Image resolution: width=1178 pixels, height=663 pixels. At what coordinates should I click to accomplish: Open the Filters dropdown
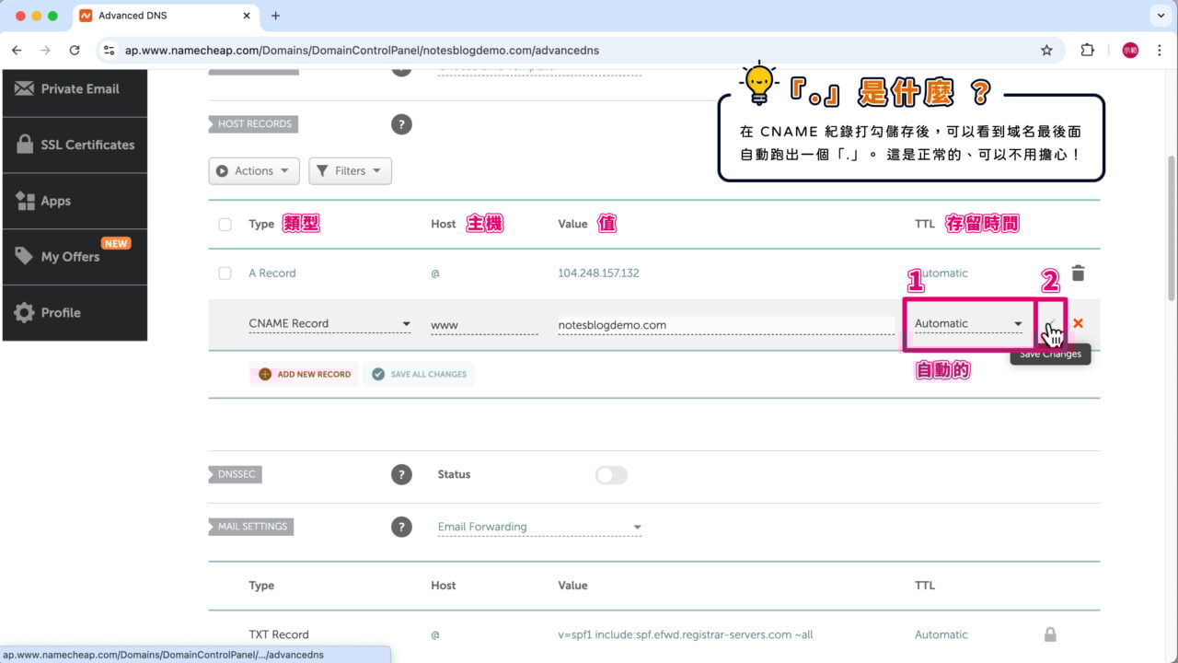[350, 170]
